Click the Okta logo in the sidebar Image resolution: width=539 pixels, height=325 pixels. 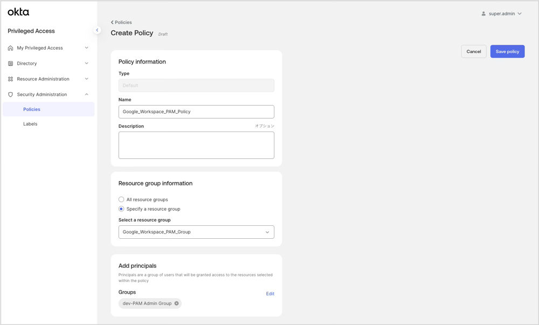point(18,11)
